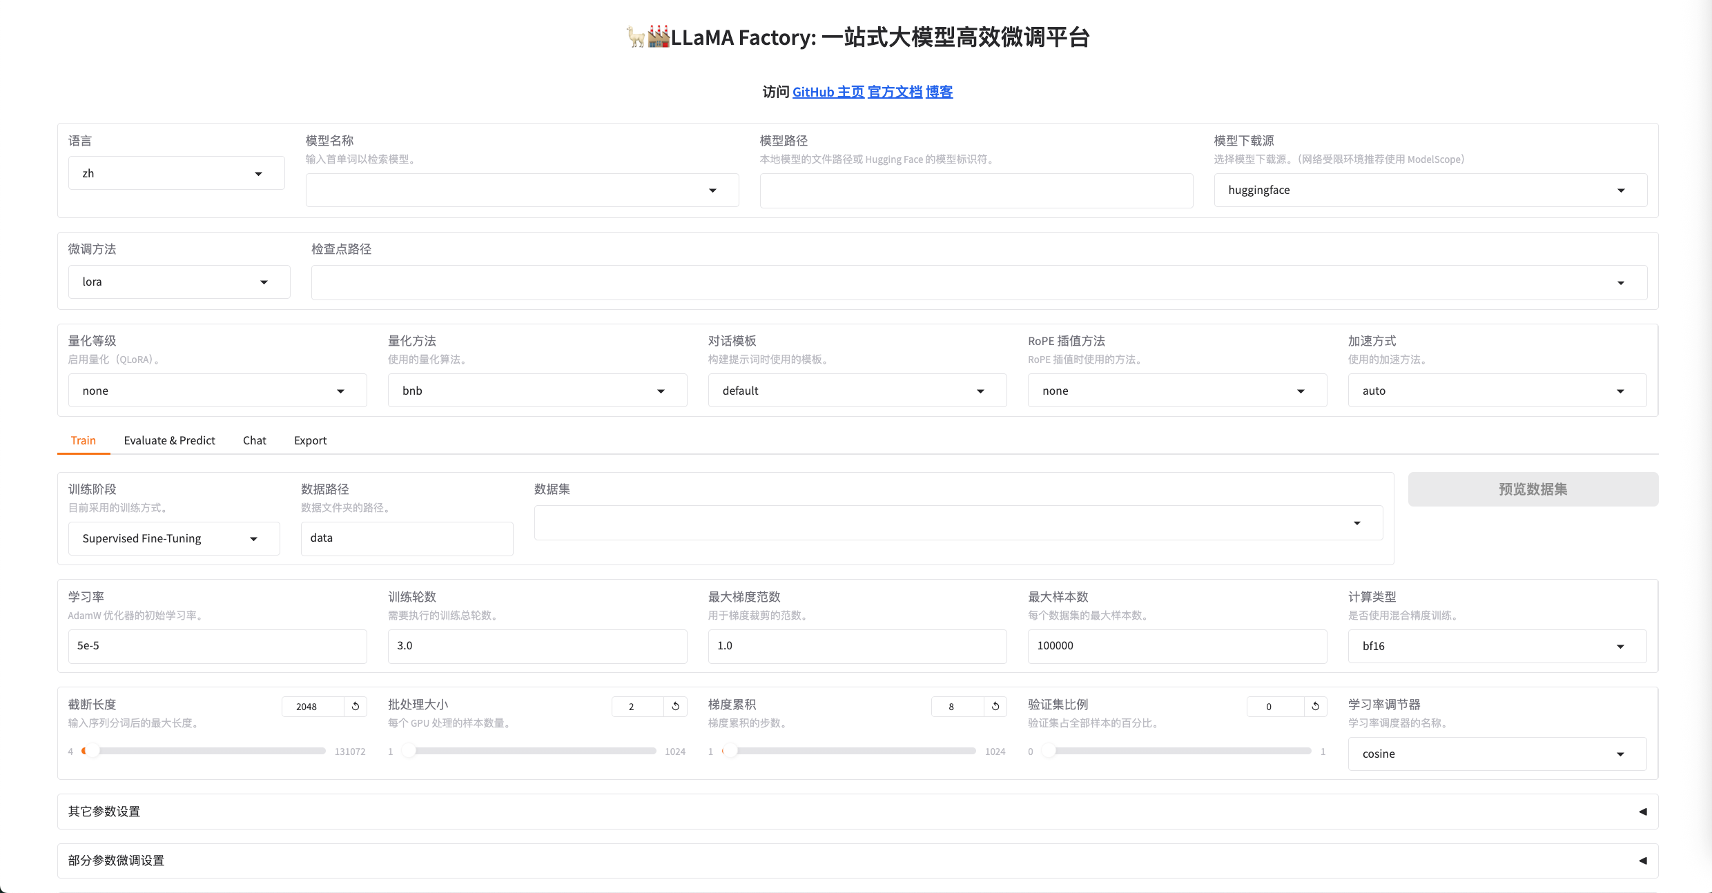
Task: Click the preview dataset button
Action: point(1533,489)
